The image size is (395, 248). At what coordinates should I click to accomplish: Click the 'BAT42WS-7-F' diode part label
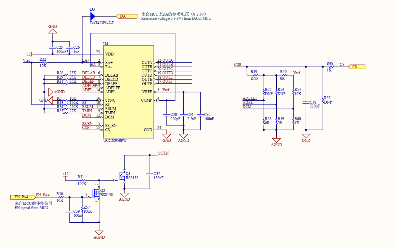coord(102,23)
